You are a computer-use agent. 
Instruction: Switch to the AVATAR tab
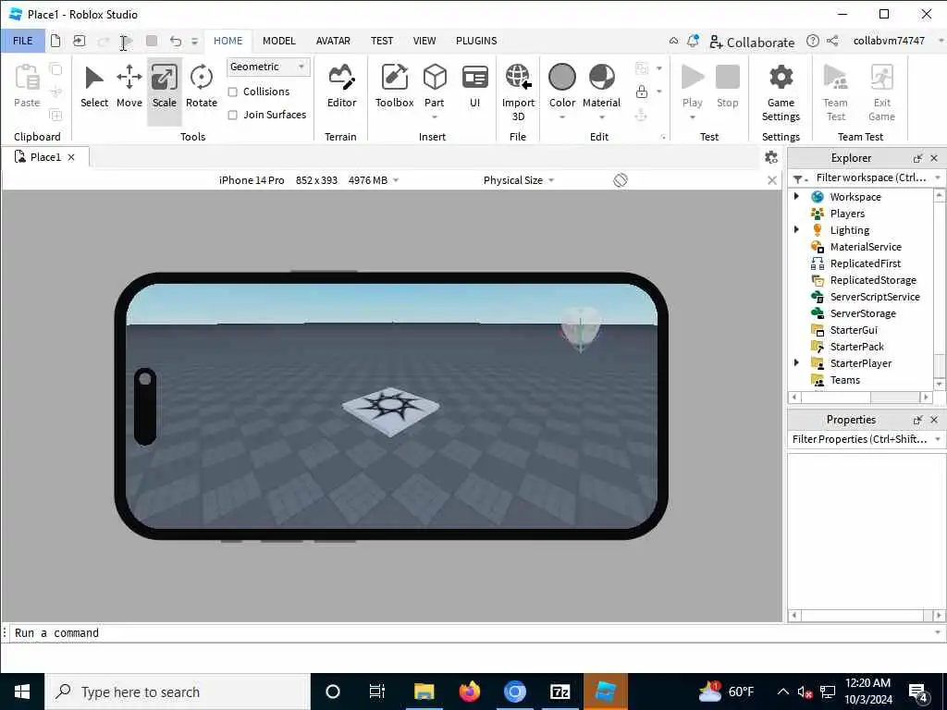pyautogui.click(x=333, y=41)
